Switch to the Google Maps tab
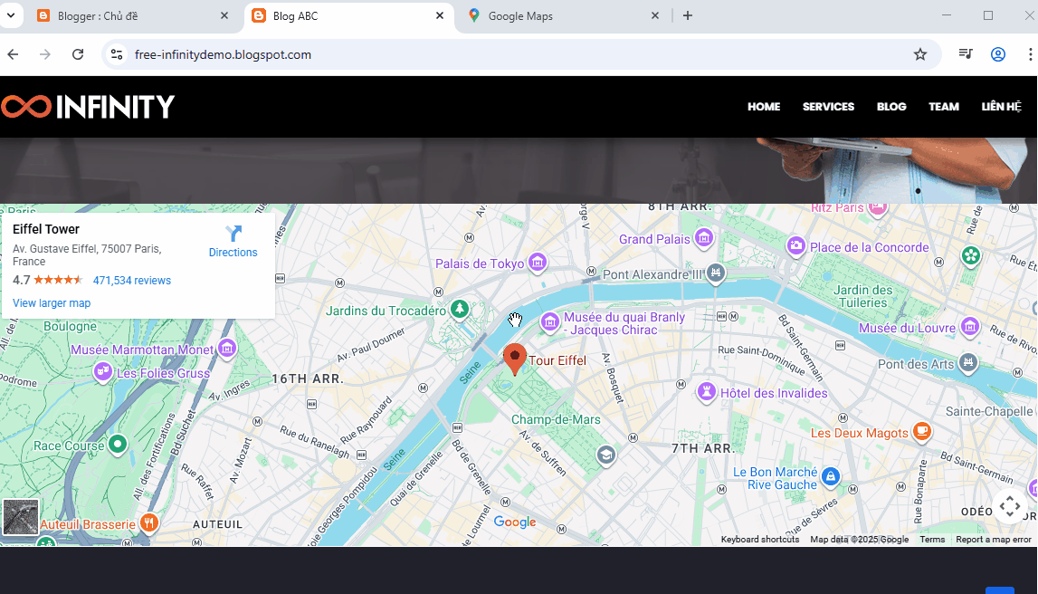This screenshot has width=1038, height=594. [564, 16]
